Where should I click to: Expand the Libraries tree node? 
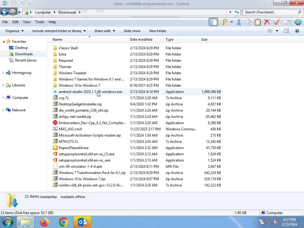coord(3,85)
